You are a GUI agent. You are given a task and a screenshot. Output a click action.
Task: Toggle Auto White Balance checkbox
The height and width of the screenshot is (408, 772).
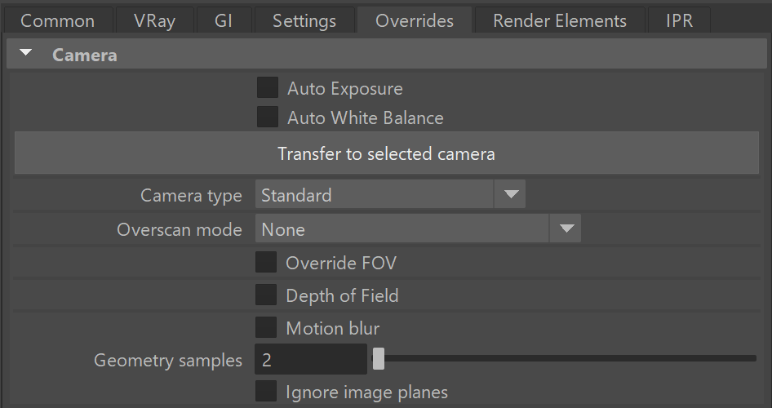tap(268, 118)
